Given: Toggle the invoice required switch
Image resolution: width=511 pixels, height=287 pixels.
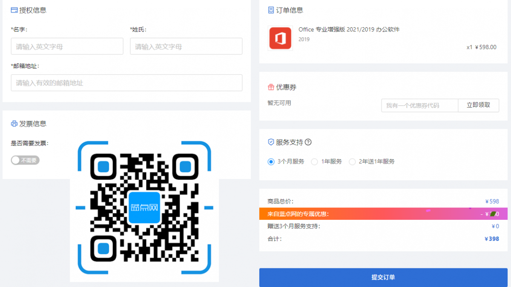Looking at the screenshot, I should point(25,160).
